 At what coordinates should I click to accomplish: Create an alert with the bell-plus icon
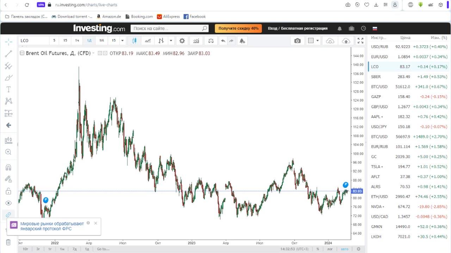[x=242, y=41]
